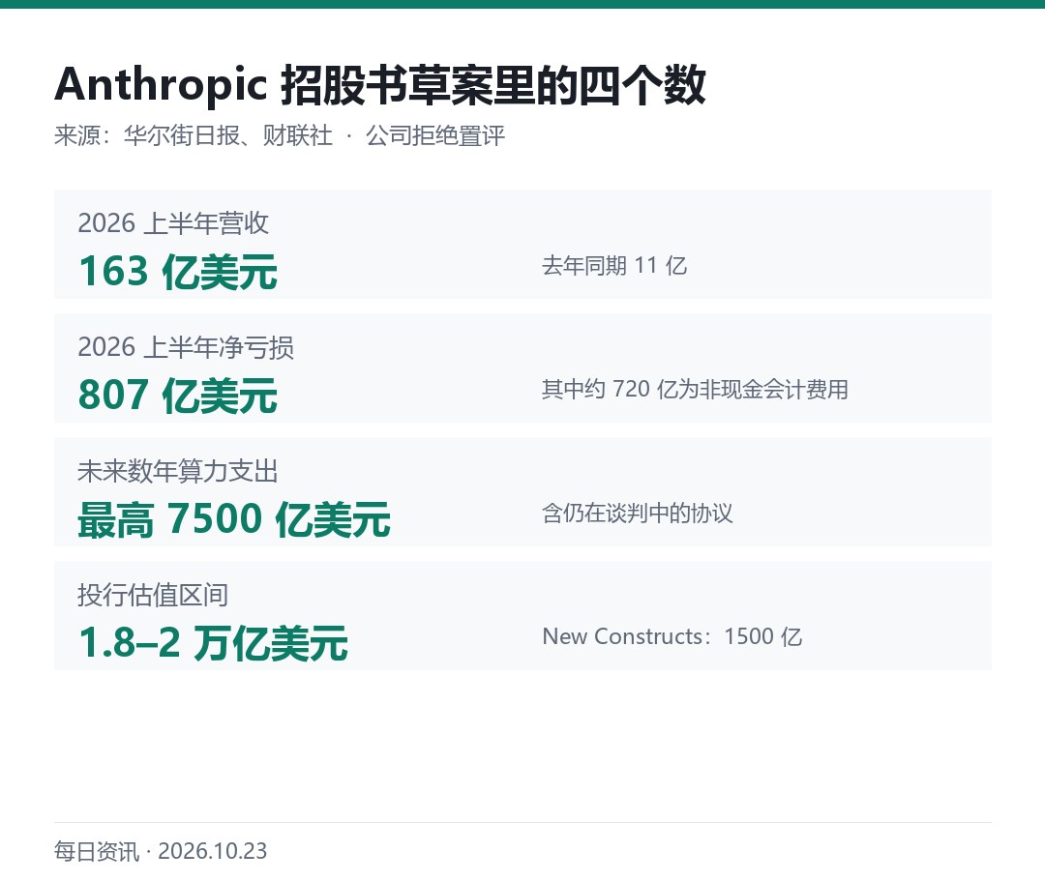The width and height of the screenshot is (1045, 882).
Task: Select the note "含仍在谈判中的协议"
Action: tap(637, 514)
